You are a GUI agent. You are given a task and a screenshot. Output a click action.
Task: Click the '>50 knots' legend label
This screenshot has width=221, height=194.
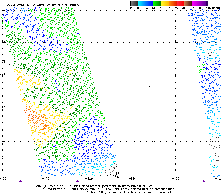(x=213, y=8)
